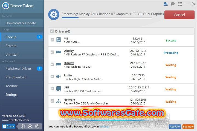Click the Backup count badge 6

[39, 37]
